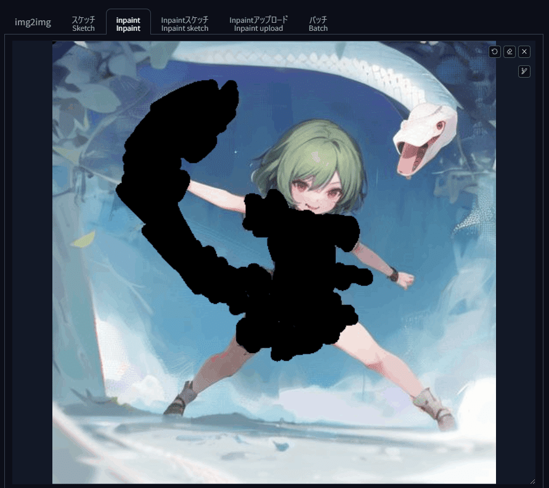
Task: Click the undo mask stroke icon
Action: click(x=494, y=52)
